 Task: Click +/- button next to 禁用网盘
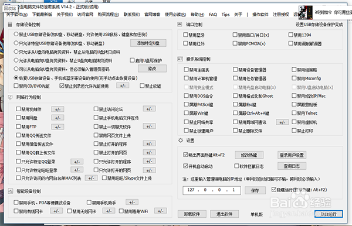(57, 118)
